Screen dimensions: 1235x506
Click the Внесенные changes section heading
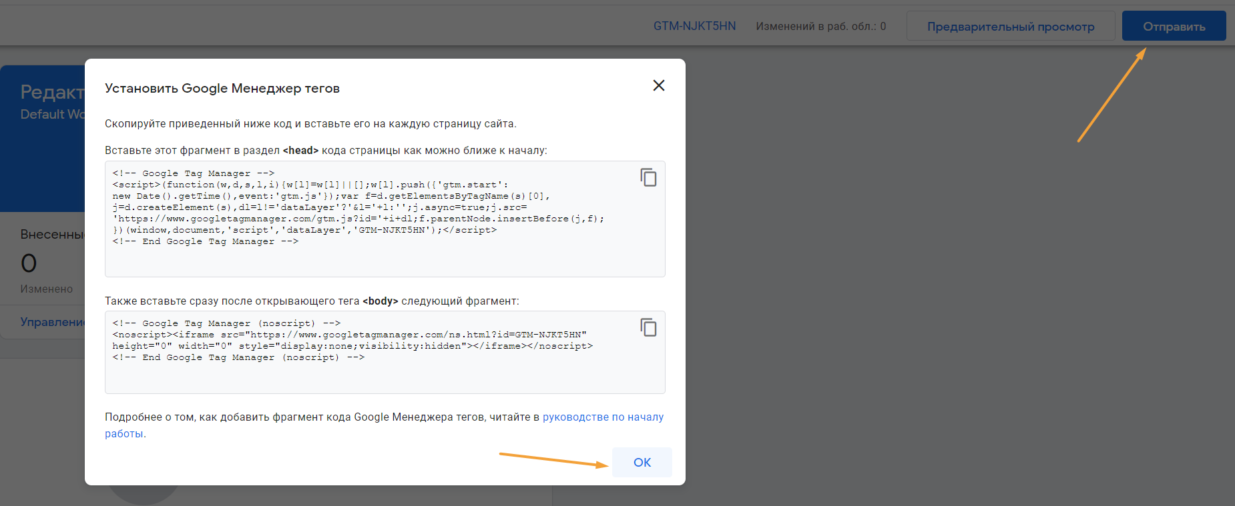coord(52,235)
